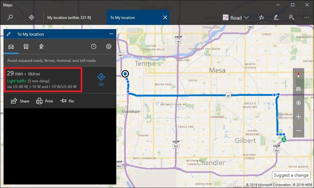Open leave-at time clock icon
The height and width of the screenshot is (188, 314).
[94, 46]
